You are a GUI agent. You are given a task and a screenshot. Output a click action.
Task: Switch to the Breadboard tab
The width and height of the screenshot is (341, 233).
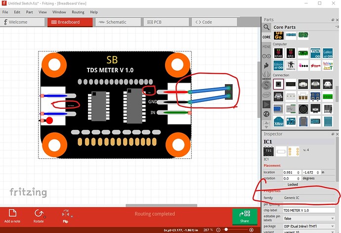70,22
